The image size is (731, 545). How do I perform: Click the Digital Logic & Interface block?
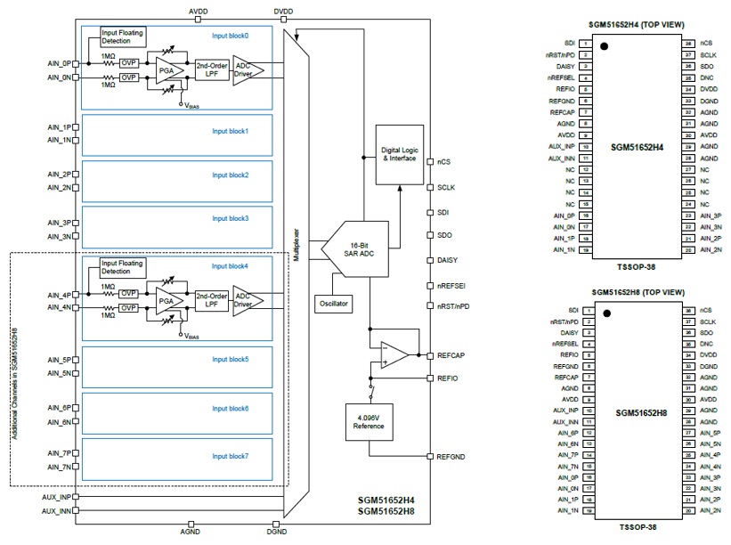tap(400, 154)
